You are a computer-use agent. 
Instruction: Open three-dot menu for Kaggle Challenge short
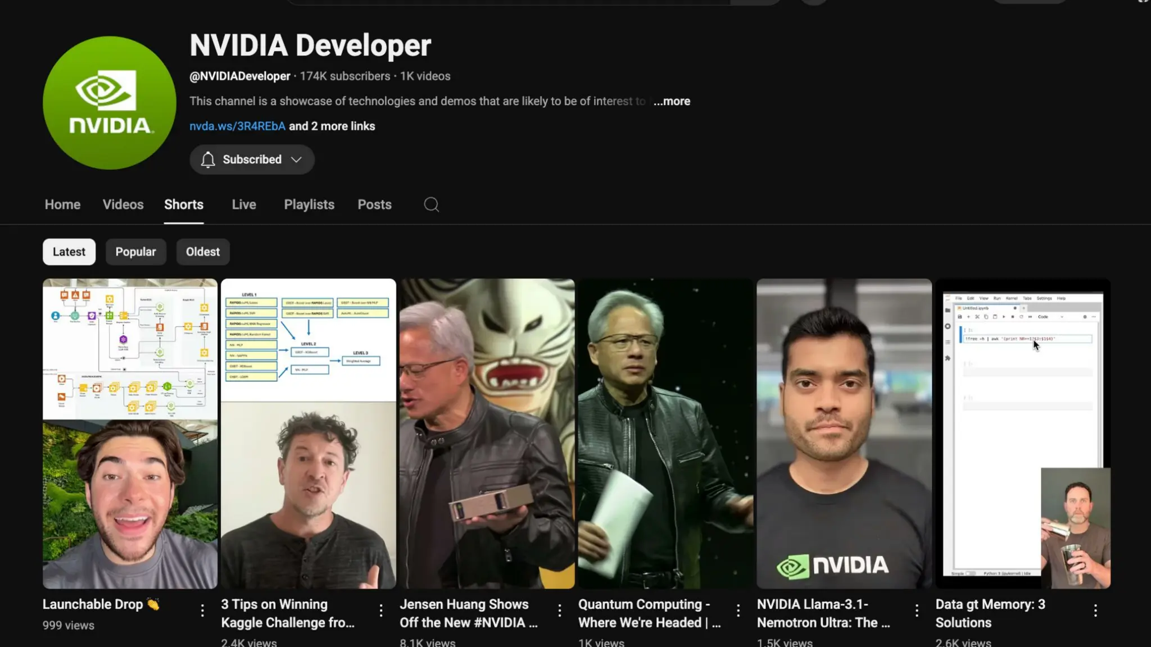pyautogui.click(x=381, y=610)
